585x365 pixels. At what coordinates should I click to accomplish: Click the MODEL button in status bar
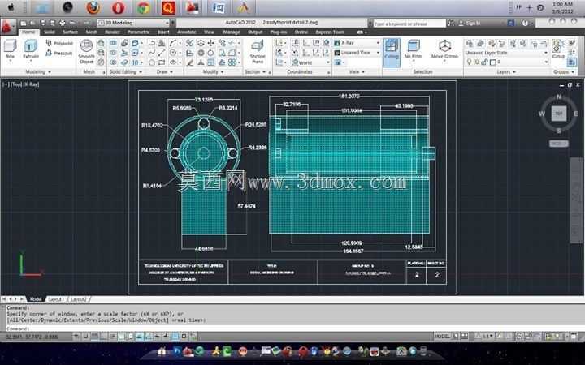[442, 337]
